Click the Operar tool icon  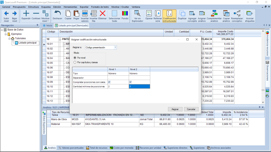(149, 13)
